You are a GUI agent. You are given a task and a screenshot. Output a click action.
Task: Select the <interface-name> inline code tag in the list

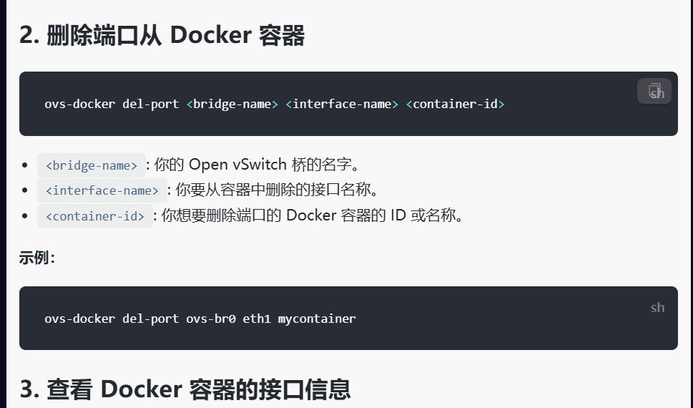pos(102,190)
